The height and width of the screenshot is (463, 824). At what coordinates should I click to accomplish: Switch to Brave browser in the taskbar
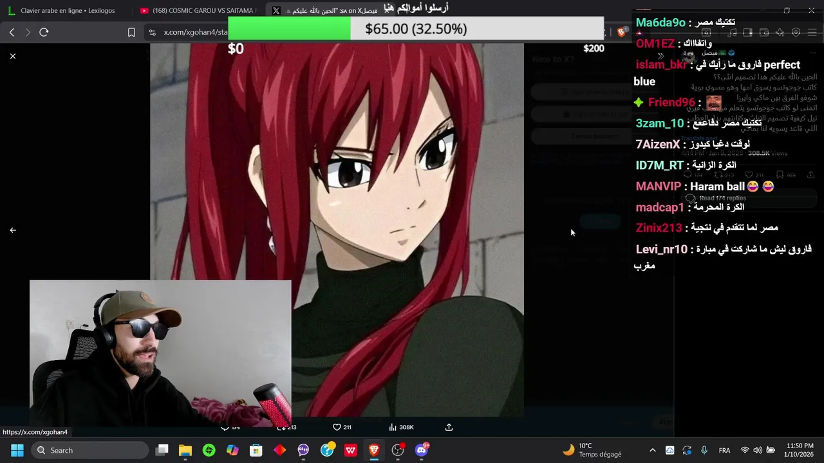pos(374,450)
